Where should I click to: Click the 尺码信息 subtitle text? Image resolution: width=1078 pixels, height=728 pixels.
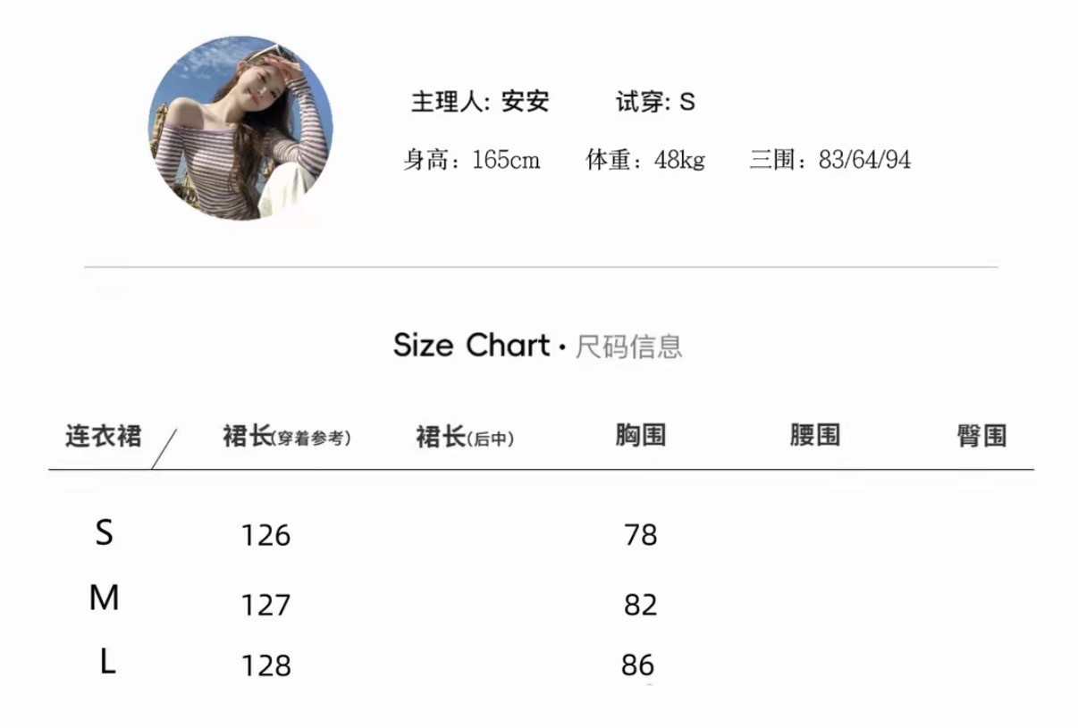pos(628,347)
